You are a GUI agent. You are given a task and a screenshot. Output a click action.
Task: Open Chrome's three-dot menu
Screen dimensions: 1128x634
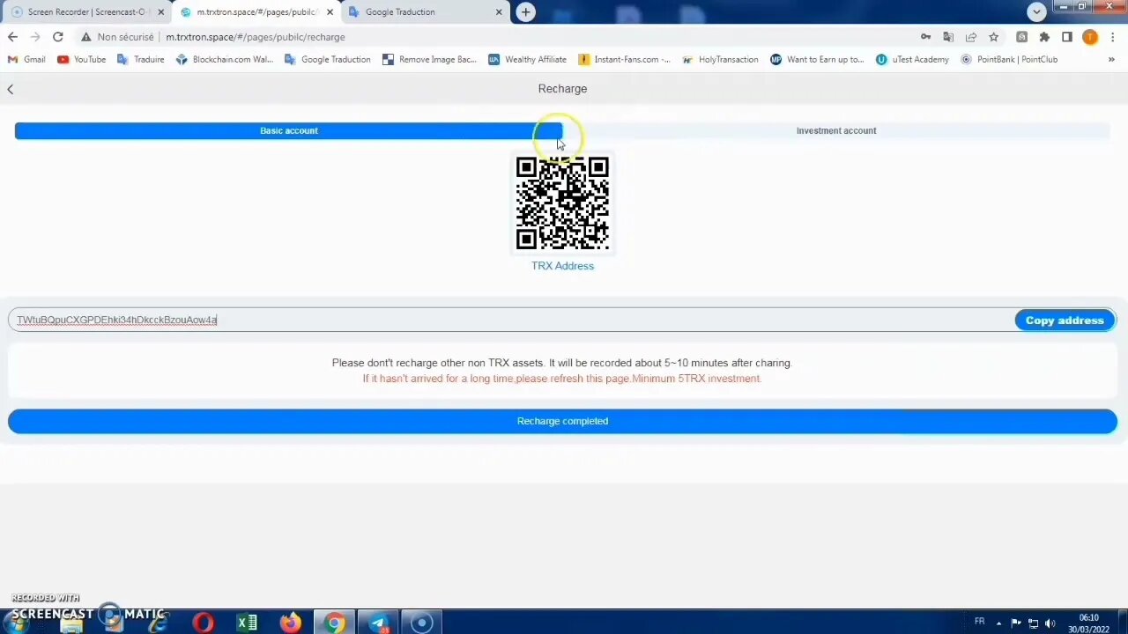coord(1113,37)
